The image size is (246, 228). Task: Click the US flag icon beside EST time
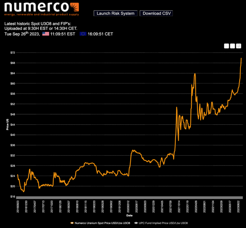pyautogui.click(x=46, y=34)
